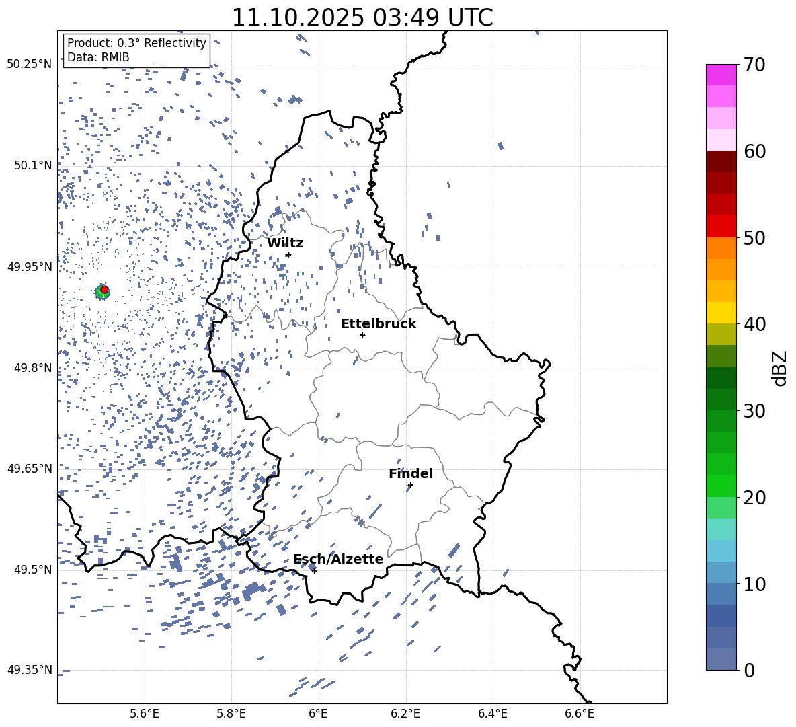Click the dark maroon swatch just below 60 dBZ
Screen dimensions: 796x727
tap(721, 161)
